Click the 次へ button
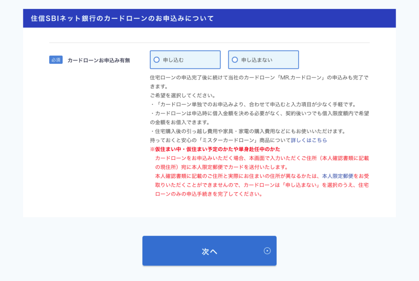This screenshot has width=419, height=281. tap(209, 251)
